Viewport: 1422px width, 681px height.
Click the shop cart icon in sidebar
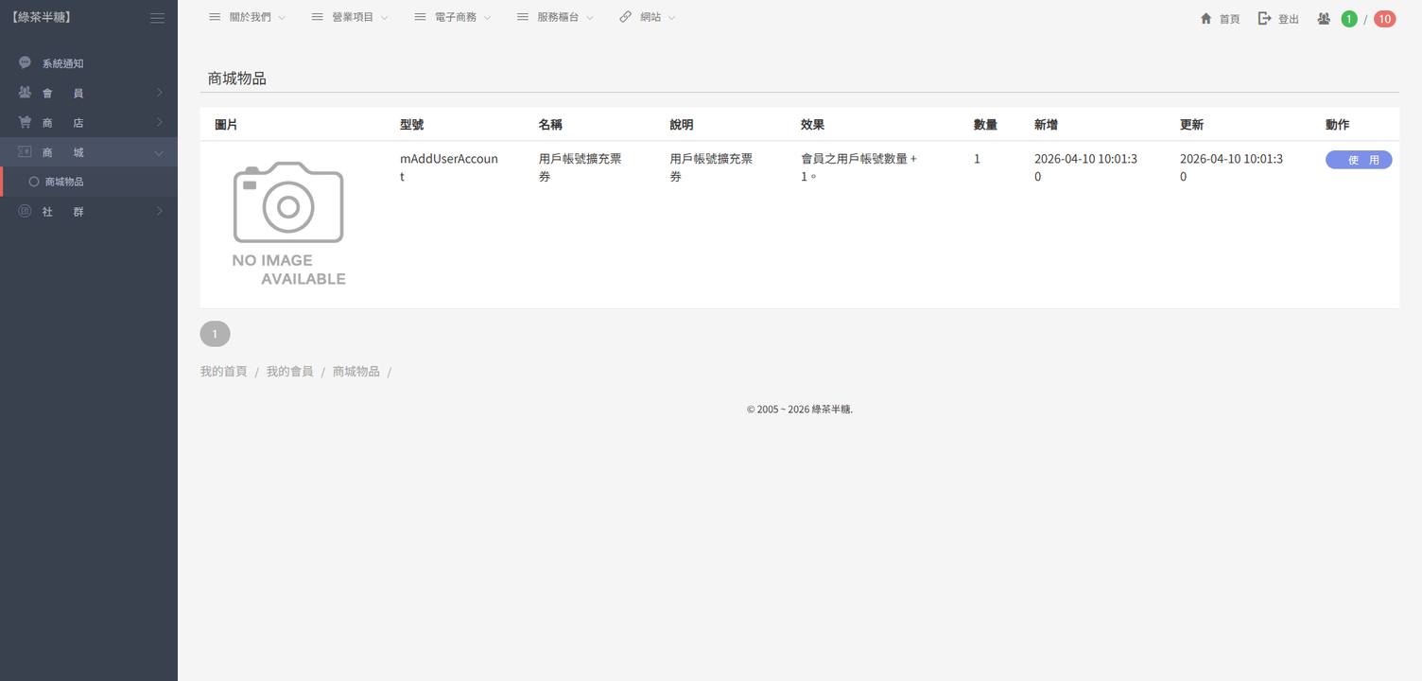pyautogui.click(x=25, y=123)
